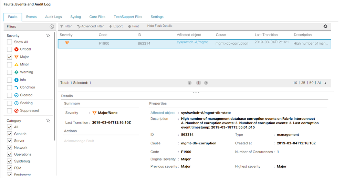Click the table settings gear icon
The height and width of the screenshot is (178, 344).
[325, 26]
